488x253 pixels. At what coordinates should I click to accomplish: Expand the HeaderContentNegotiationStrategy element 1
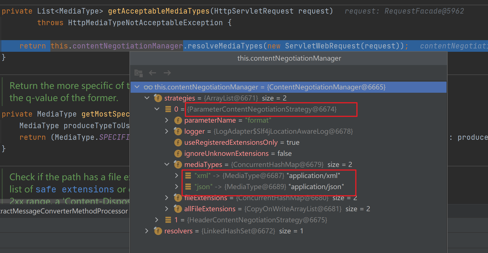point(157,220)
